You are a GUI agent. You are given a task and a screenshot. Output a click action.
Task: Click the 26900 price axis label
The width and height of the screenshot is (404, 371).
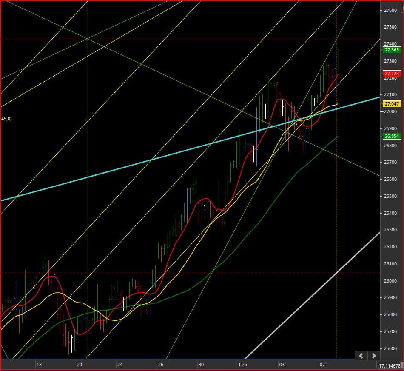(x=390, y=128)
